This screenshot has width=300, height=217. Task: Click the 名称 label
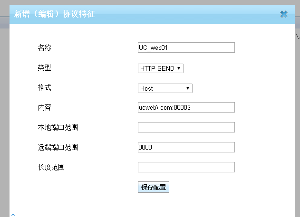(x=44, y=47)
